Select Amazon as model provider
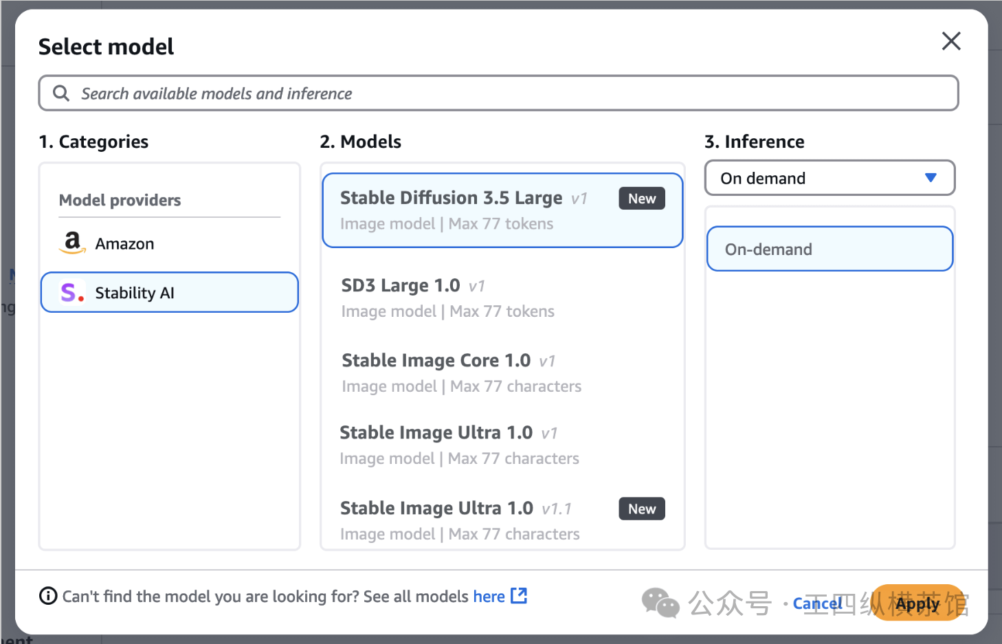 point(124,244)
